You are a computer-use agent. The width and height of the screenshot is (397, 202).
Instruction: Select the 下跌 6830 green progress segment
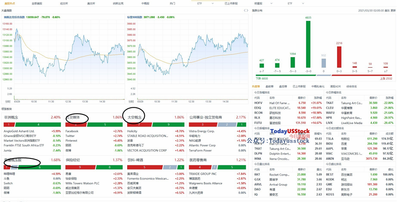[x=285, y=75]
